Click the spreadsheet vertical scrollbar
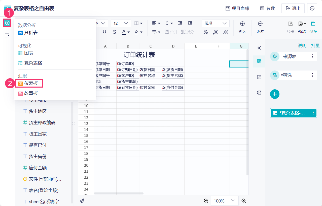 (247, 112)
